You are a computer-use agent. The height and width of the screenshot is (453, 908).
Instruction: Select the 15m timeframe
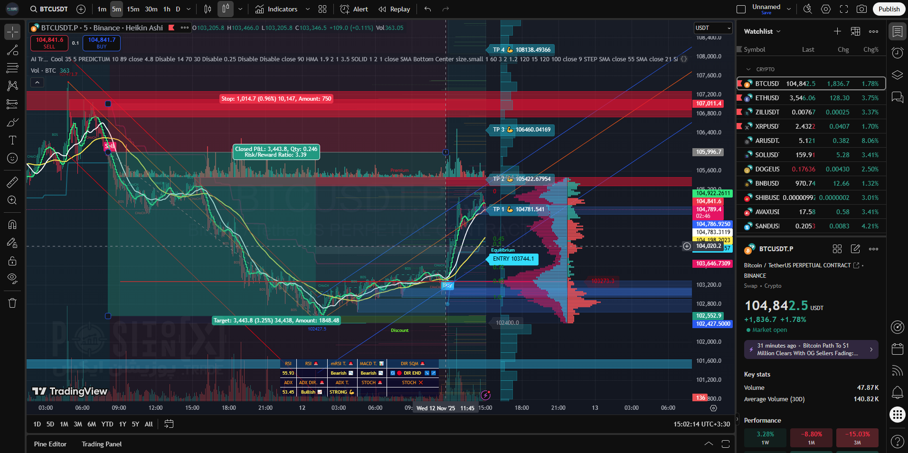[133, 9]
